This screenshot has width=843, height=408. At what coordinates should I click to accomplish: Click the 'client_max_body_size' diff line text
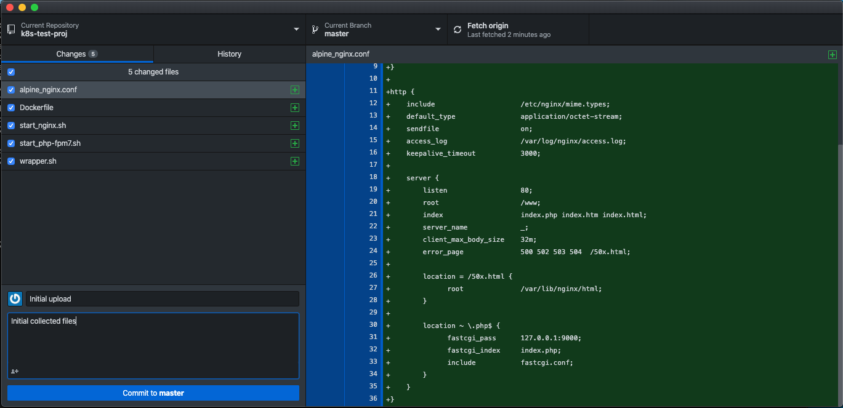[x=463, y=239]
